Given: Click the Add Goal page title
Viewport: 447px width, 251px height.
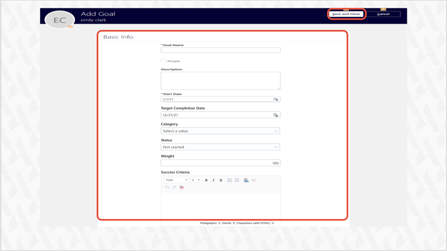Looking at the screenshot, I should [x=98, y=14].
